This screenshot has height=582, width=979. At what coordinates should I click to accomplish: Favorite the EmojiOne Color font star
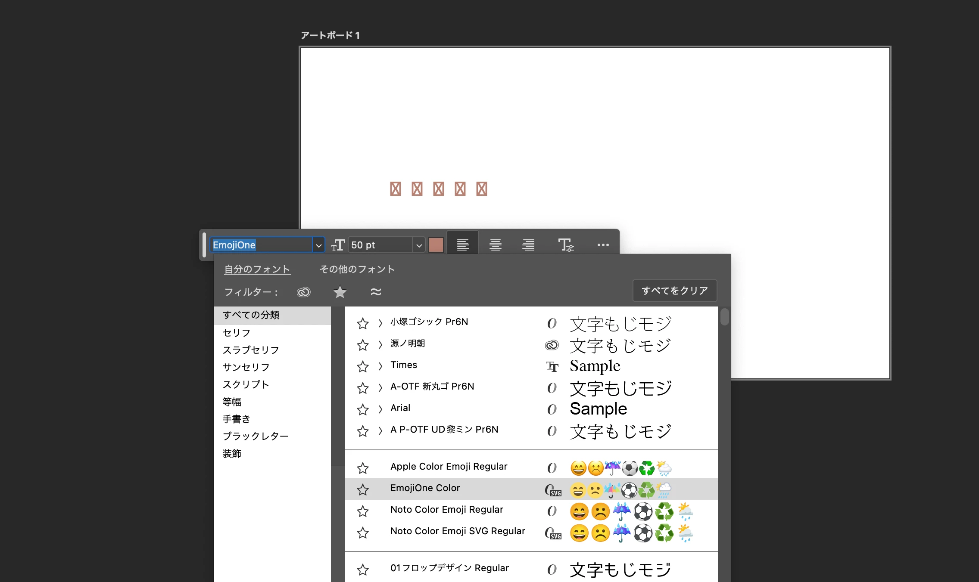363,489
